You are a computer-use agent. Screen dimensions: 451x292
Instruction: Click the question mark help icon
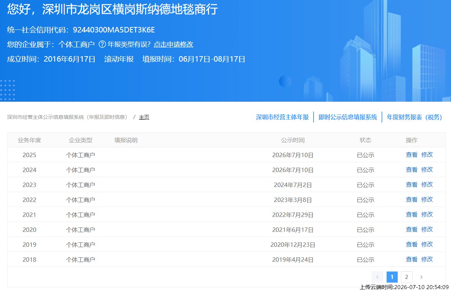[102, 44]
